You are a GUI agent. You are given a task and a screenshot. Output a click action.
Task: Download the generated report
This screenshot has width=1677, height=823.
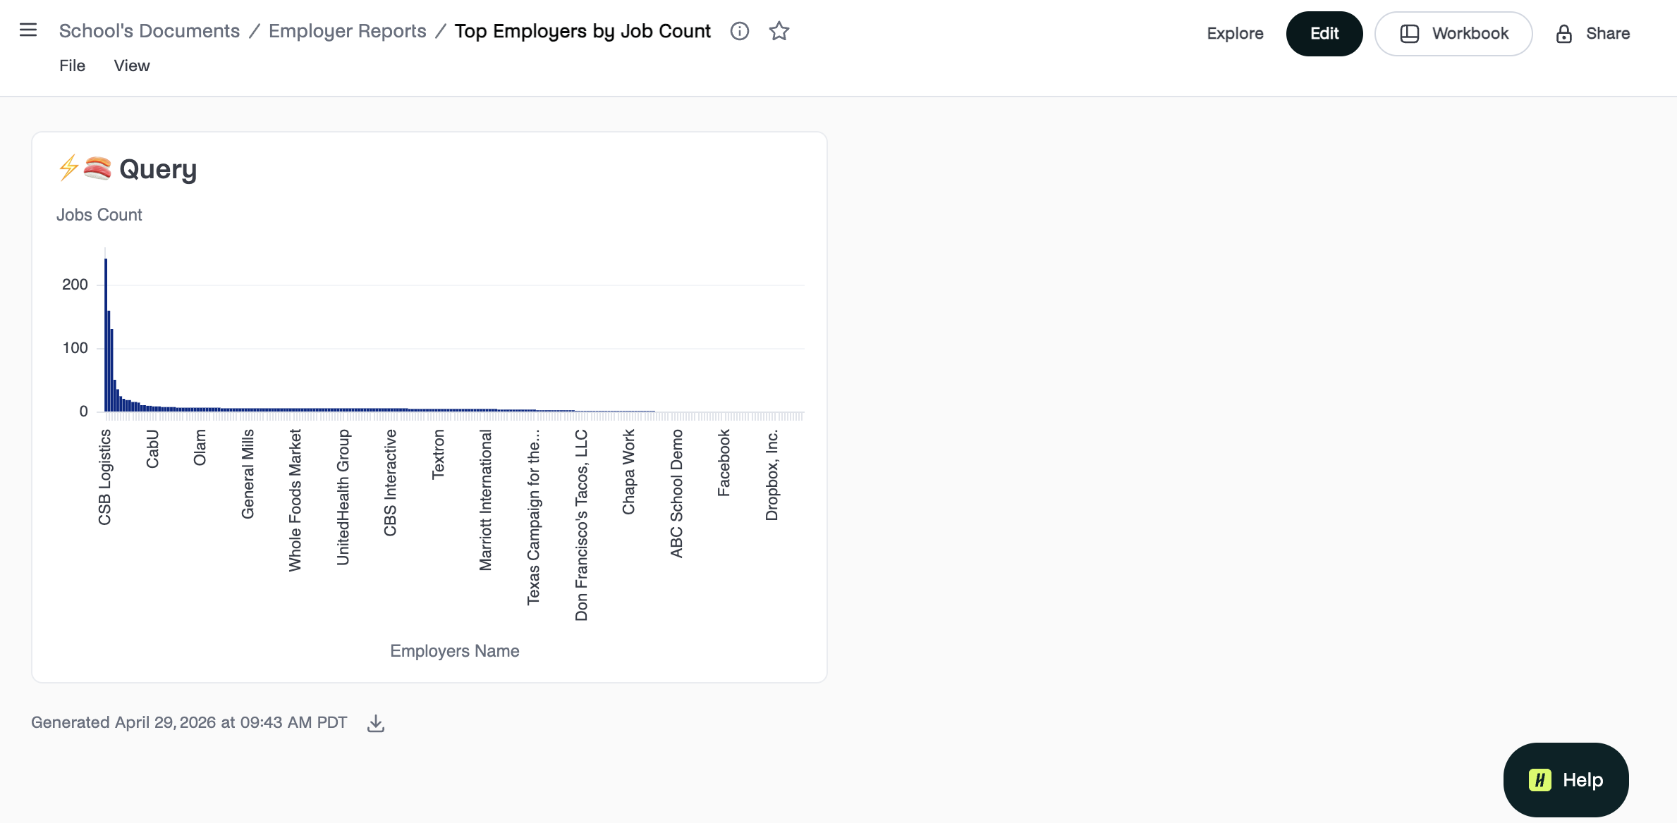click(376, 723)
